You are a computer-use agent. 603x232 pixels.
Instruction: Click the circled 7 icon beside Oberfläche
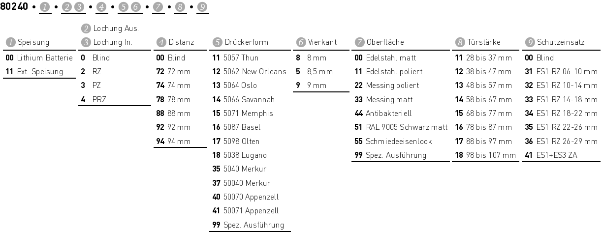[359, 42]
